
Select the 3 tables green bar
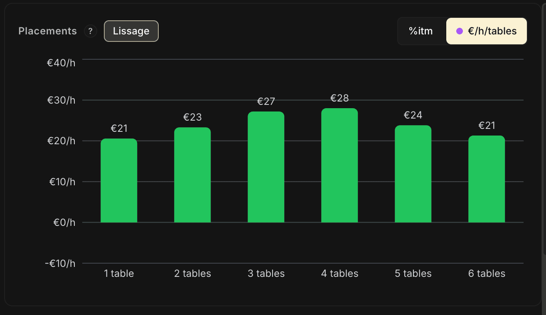click(x=266, y=167)
